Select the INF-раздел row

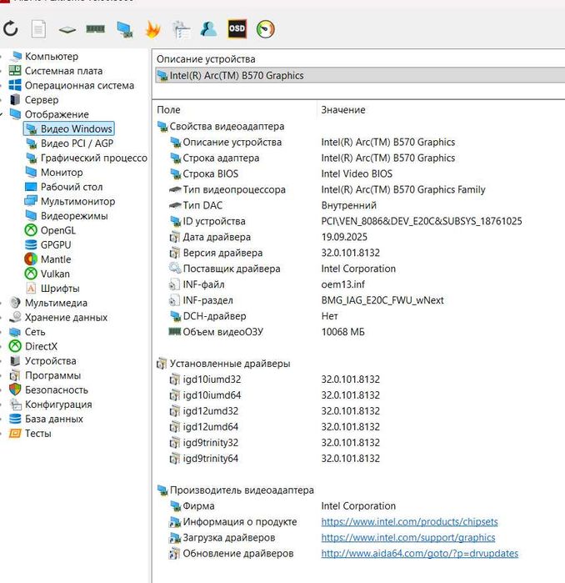(x=306, y=300)
